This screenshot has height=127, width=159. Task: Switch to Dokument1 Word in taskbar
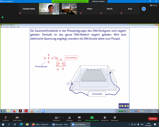coord(60,124)
